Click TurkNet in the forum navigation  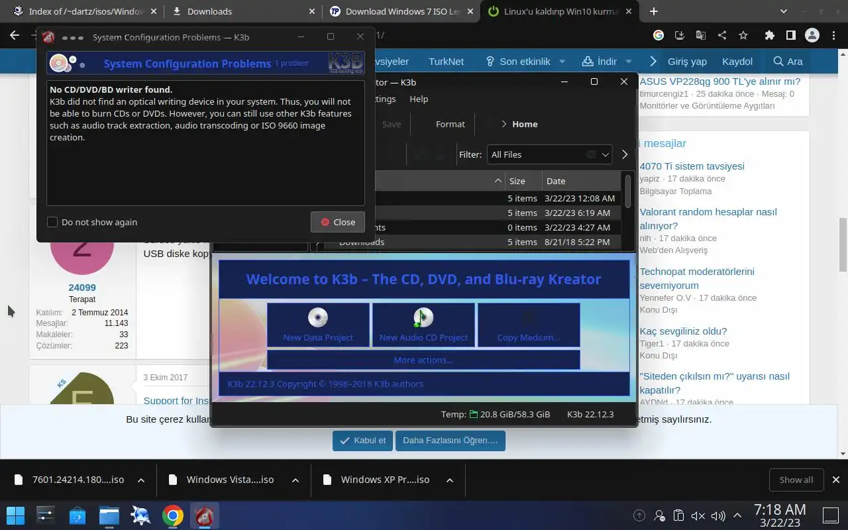[x=446, y=61]
